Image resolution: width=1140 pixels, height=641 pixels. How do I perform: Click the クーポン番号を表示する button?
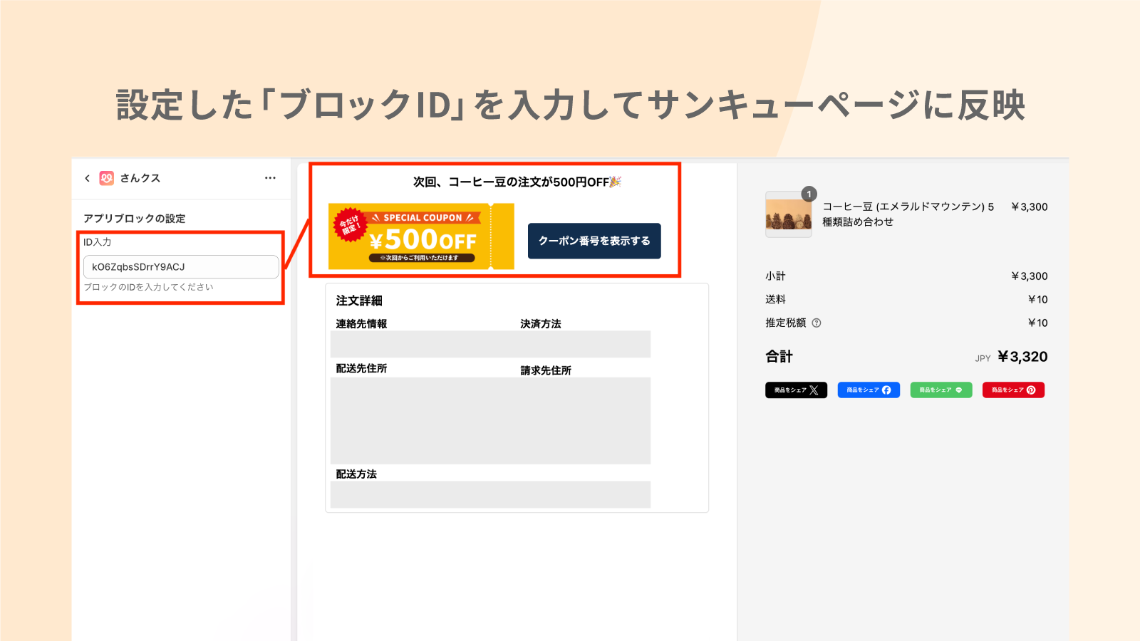tap(594, 241)
